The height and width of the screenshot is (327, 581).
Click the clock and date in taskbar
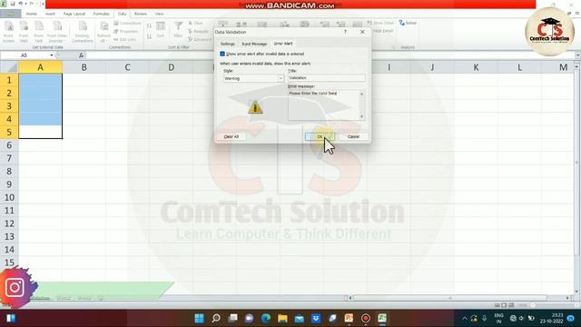(x=552, y=318)
